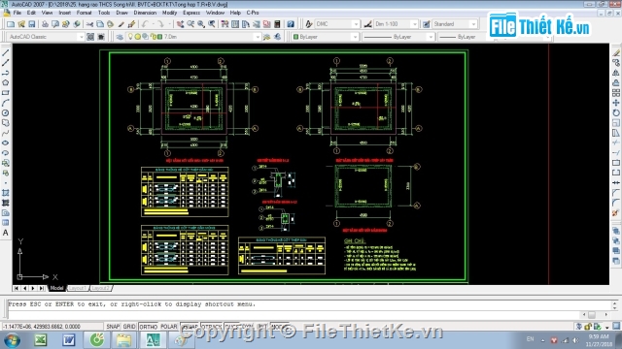The width and height of the screenshot is (622, 349).
Task: Open the Modify menu
Action: coord(169,13)
